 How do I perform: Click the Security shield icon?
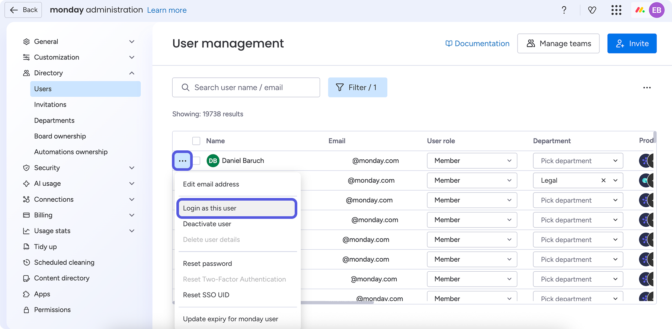click(26, 168)
